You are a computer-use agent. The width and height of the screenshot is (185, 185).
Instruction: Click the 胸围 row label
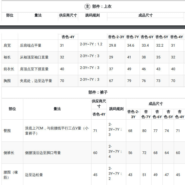click(x=7, y=81)
